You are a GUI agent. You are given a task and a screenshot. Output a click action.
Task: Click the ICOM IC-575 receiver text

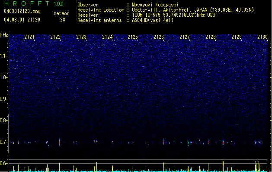coord(173,15)
